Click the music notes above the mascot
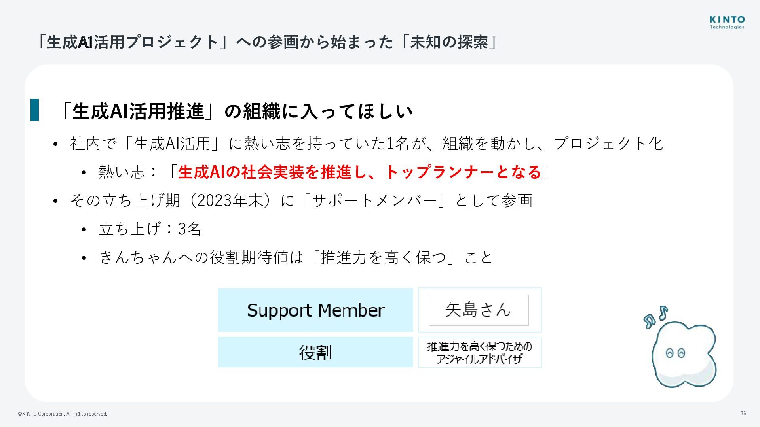The width and height of the screenshot is (760, 427). click(x=655, y=317)
